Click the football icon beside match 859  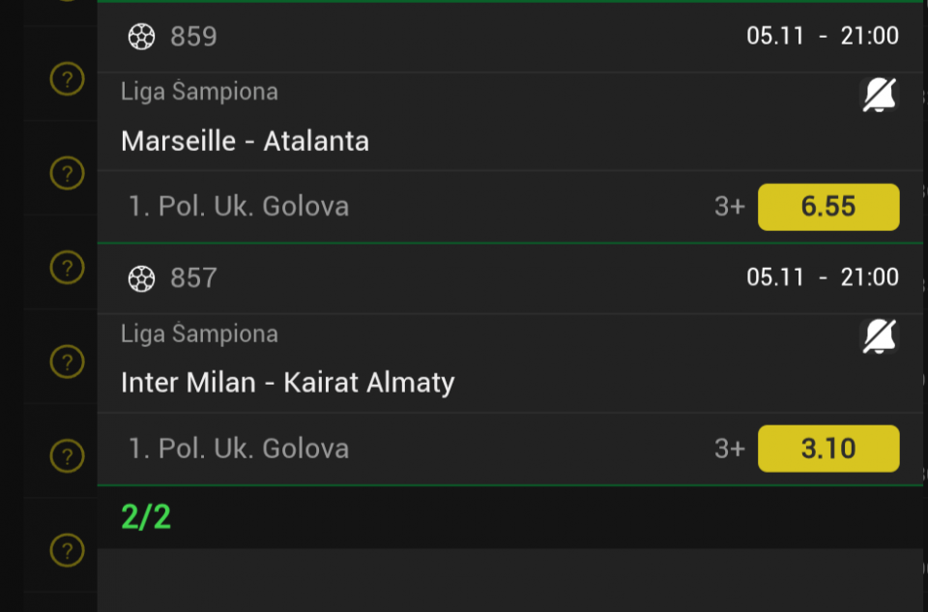tap(141, 37)
